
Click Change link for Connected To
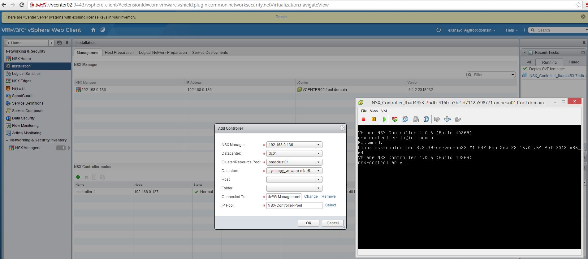pyautogui.click(x=311, y=196)
